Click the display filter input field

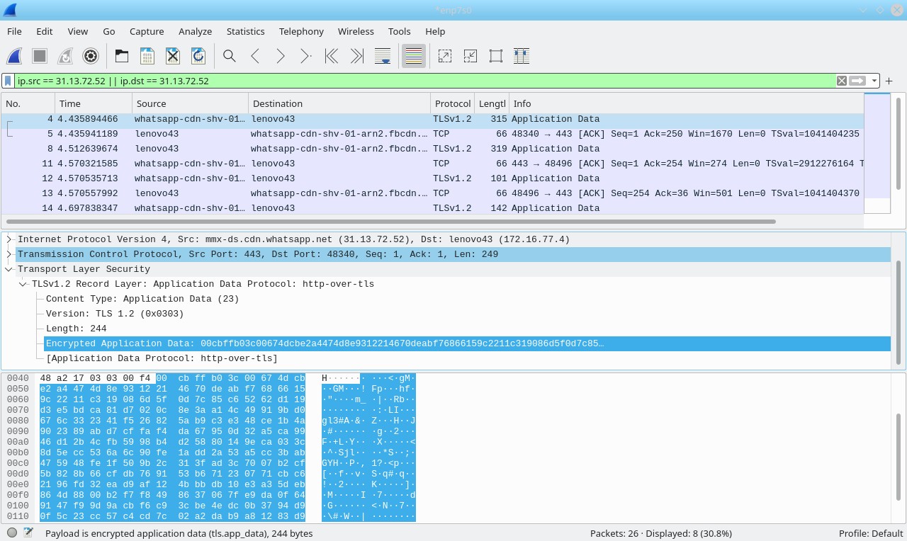pos(424,81)
